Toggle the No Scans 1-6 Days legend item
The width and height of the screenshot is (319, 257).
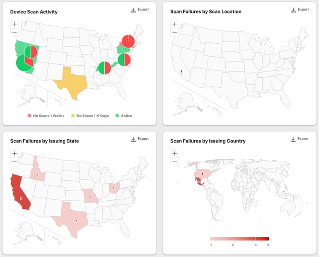(x=90, y=116)
